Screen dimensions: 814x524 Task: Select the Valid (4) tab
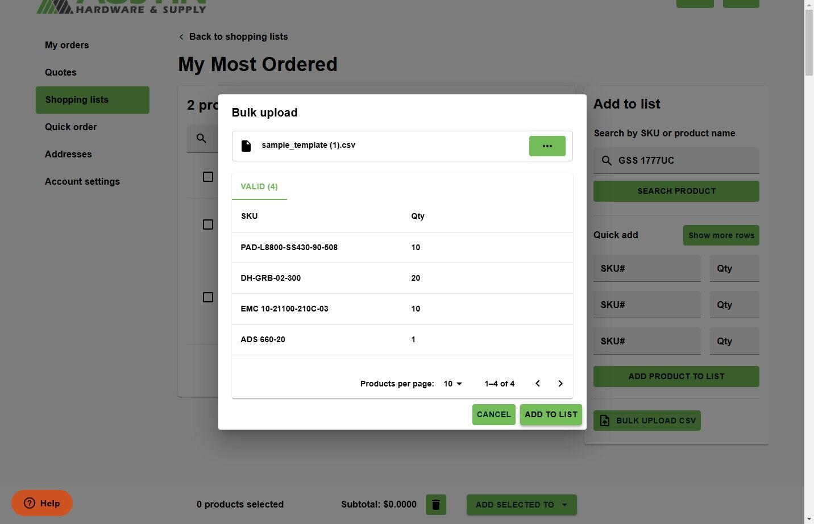click(259, 186)
